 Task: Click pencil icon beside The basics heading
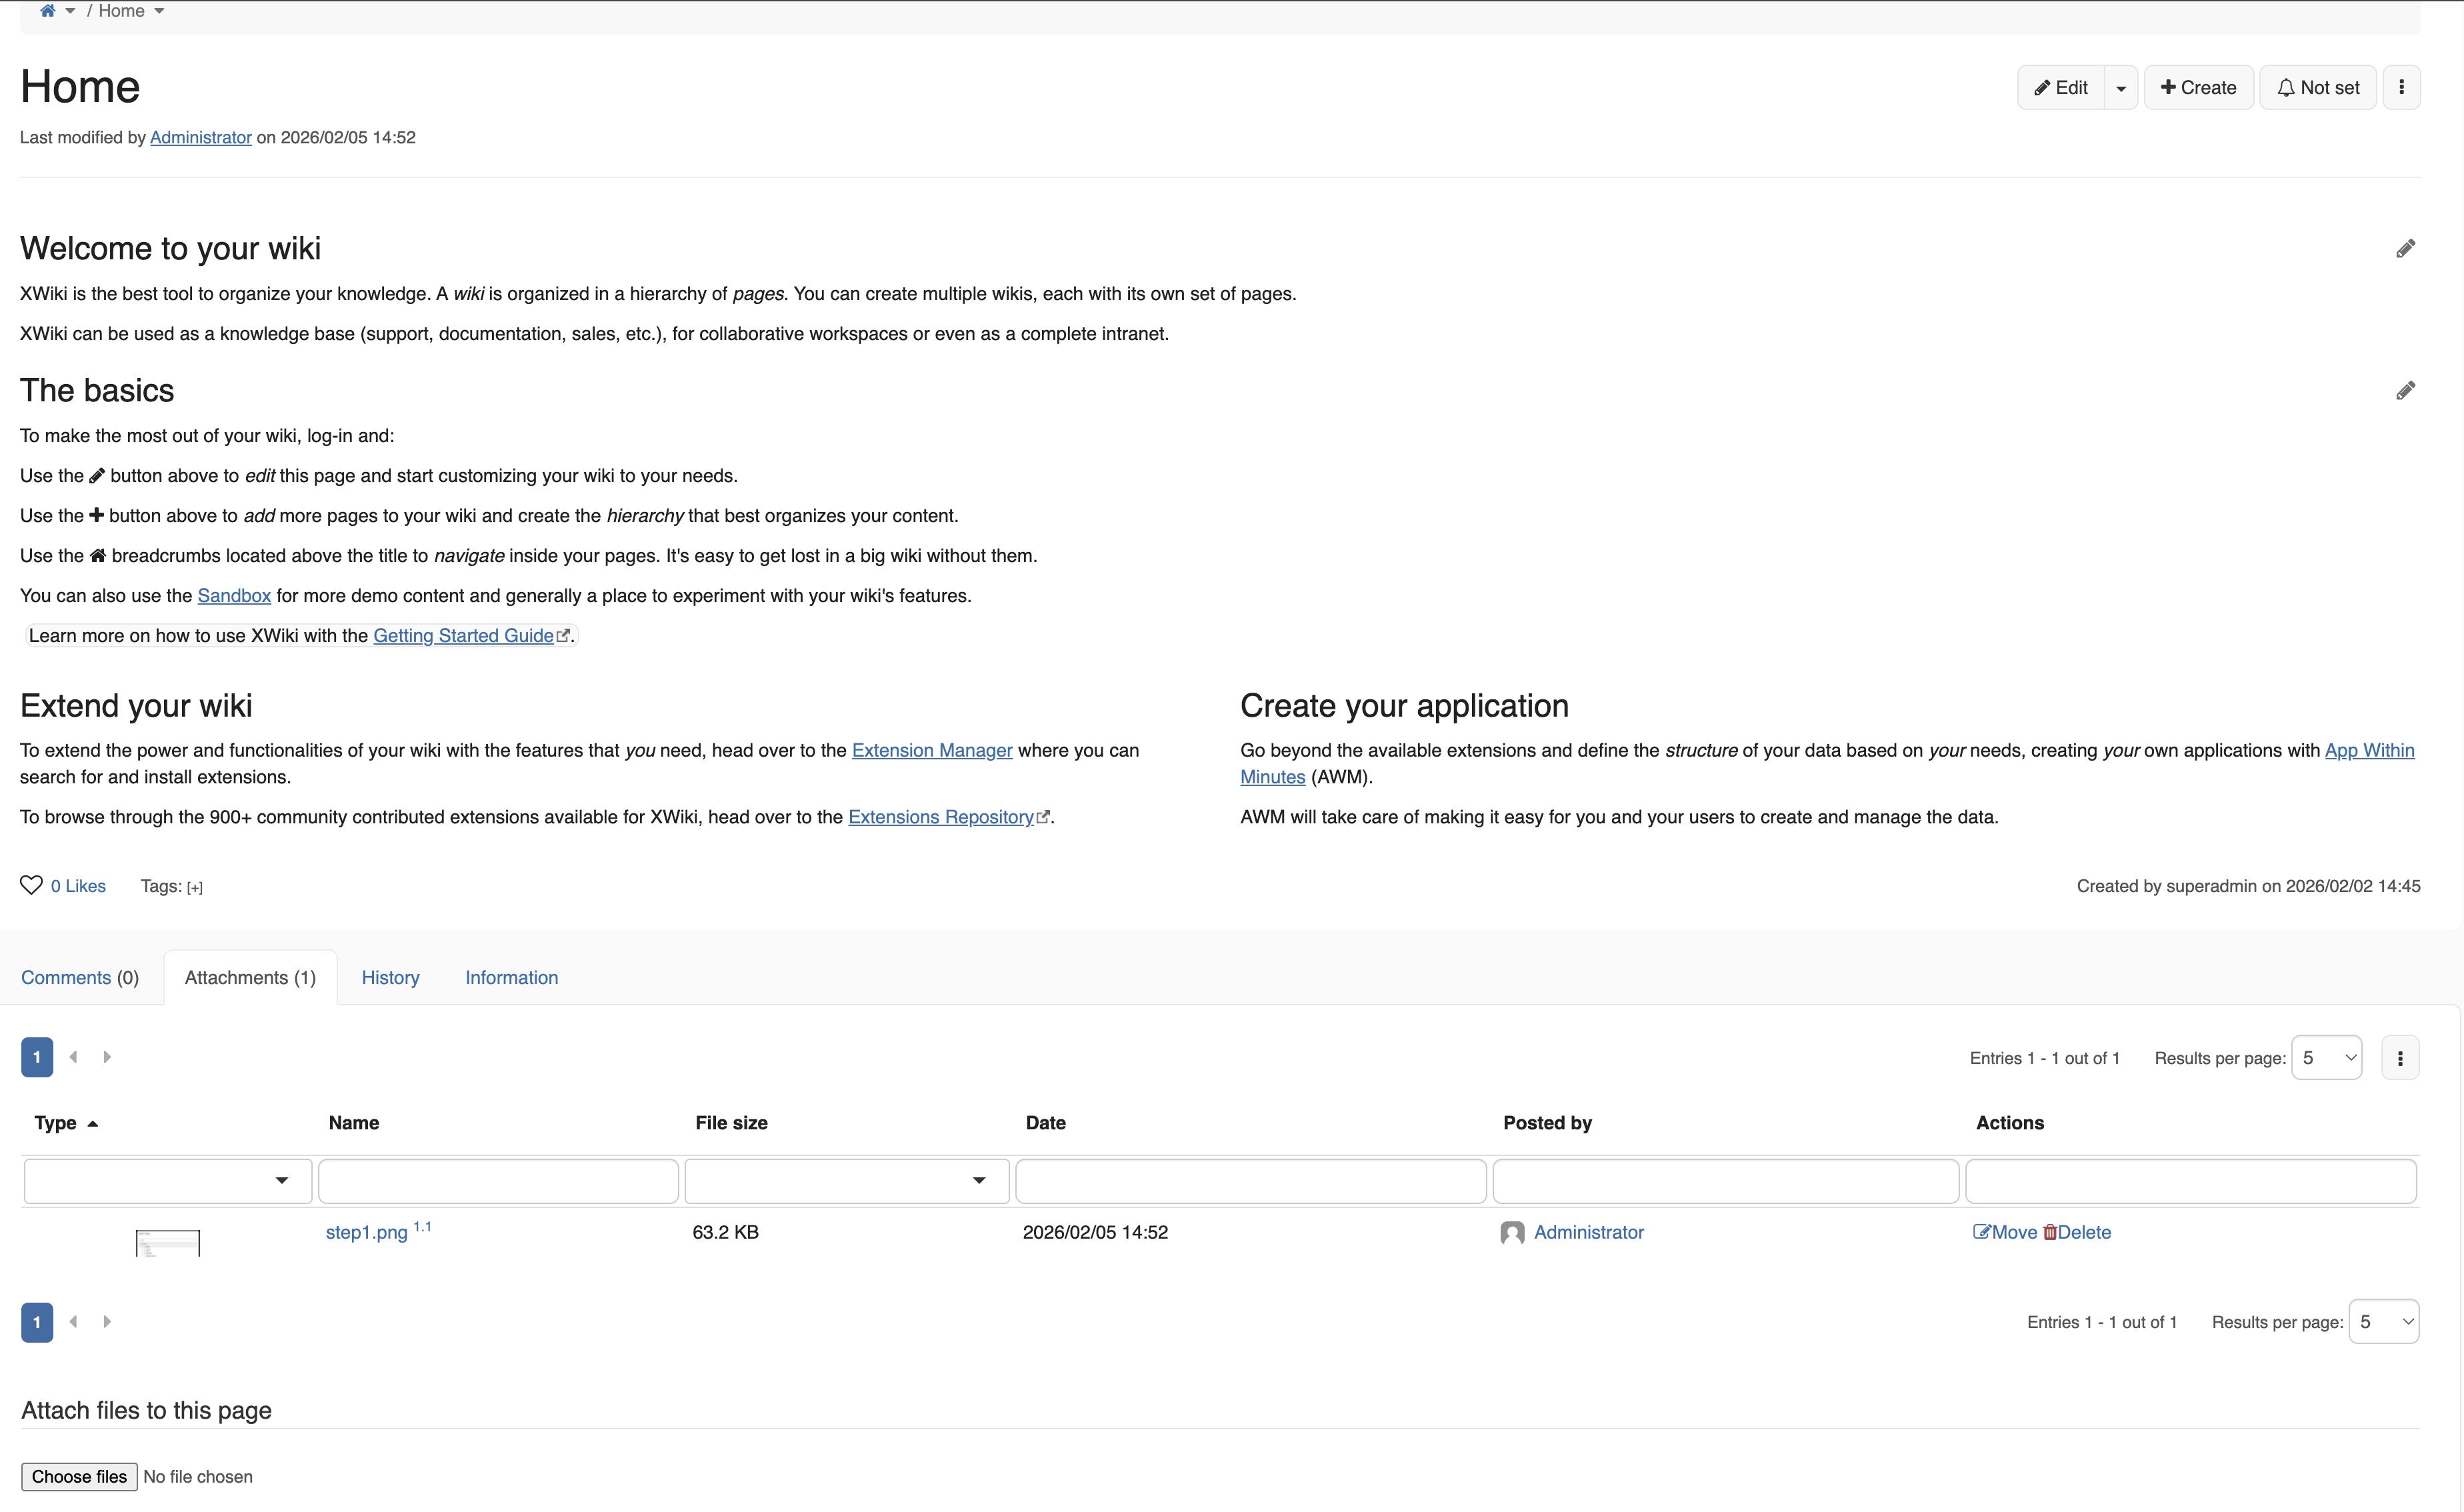click(2405, 390)
